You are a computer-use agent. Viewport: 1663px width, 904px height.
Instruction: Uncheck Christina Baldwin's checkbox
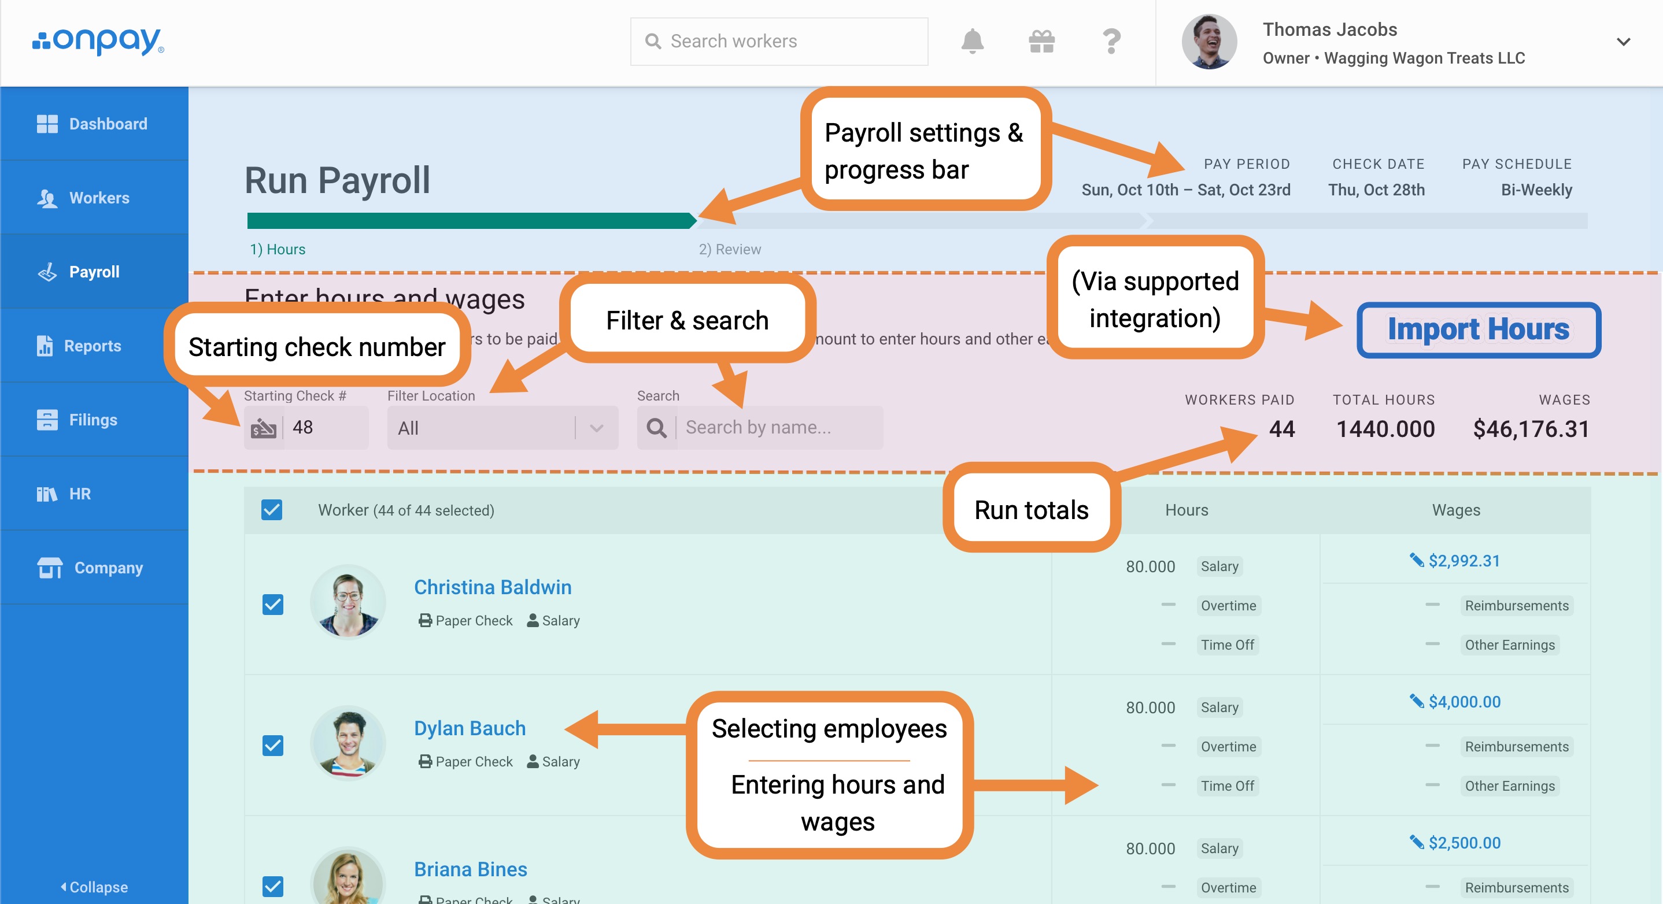273,605
